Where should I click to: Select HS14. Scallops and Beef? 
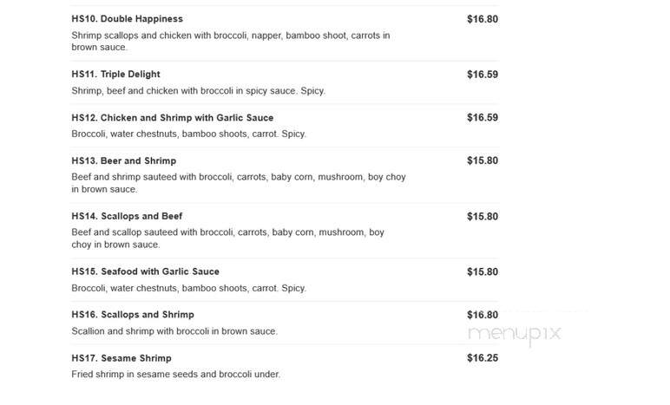point(127,216)
